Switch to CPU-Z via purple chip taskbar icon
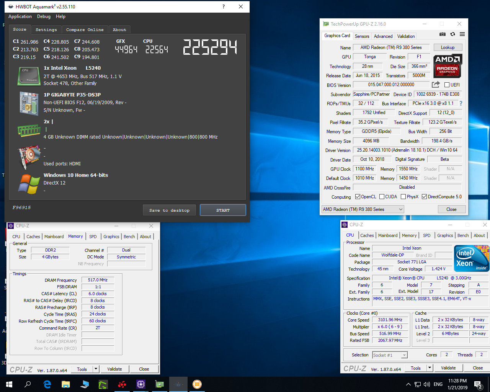Screen dimensions: 490x392 (140, 384)
